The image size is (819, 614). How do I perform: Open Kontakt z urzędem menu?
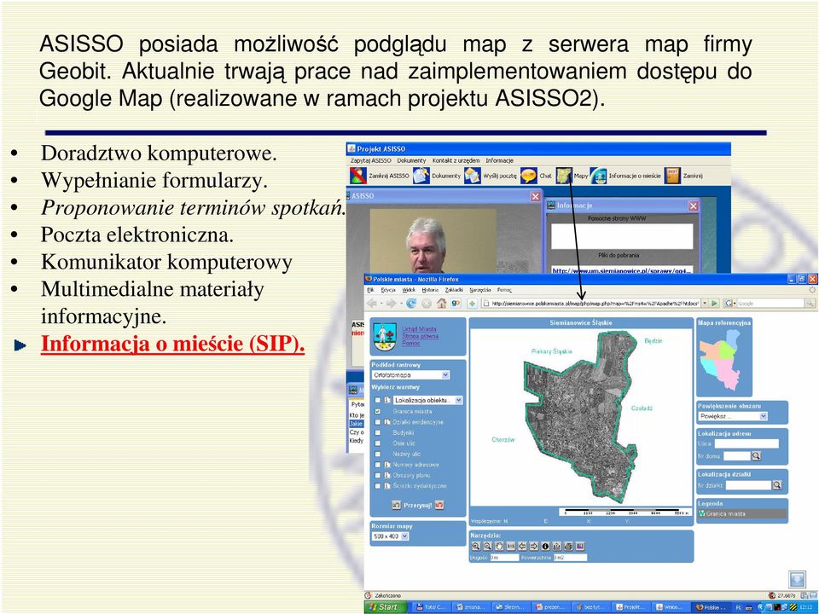[x=456, y=160]
